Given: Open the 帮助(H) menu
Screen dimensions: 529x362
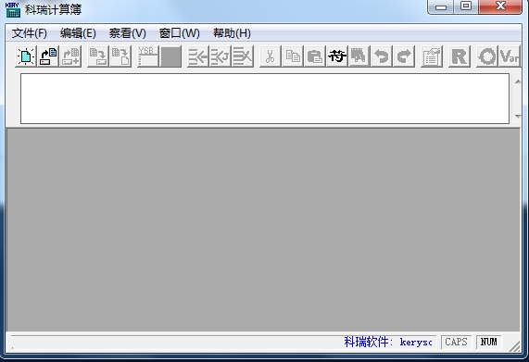Looking at the screenshot, I should pos(232,33).
